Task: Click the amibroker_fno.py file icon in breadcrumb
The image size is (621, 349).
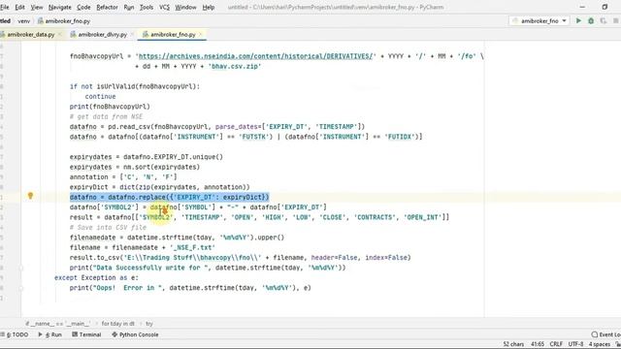Action: tap(41, 21)
